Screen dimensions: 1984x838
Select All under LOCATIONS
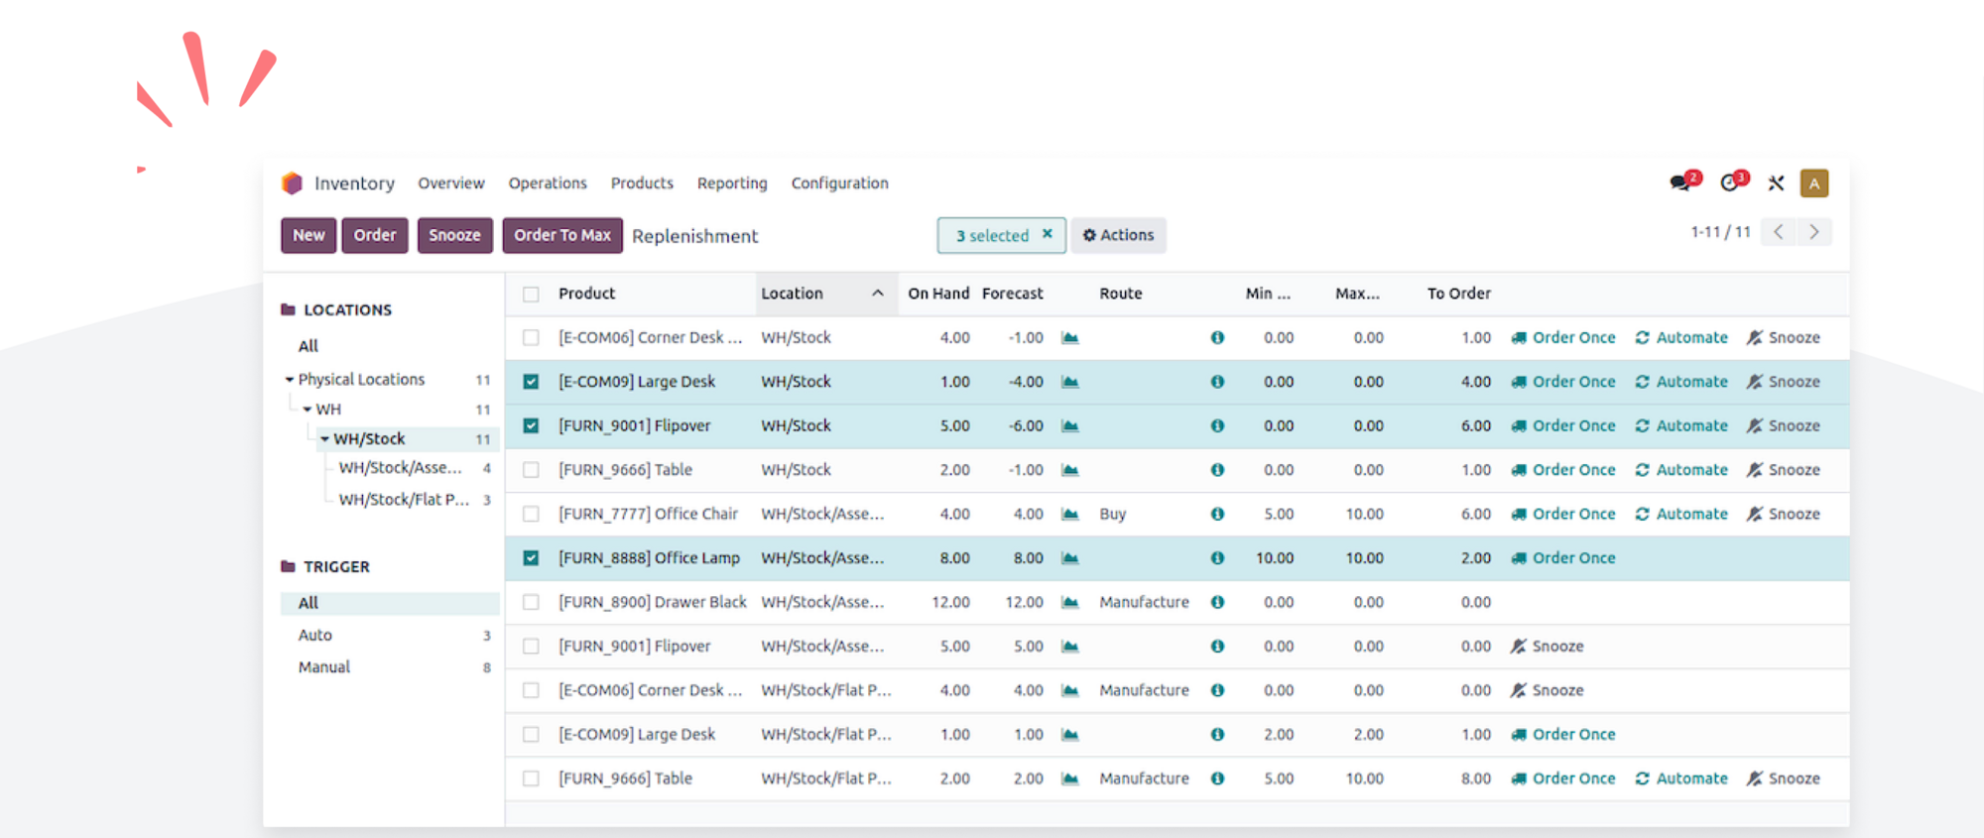click(x=309, y=346)
